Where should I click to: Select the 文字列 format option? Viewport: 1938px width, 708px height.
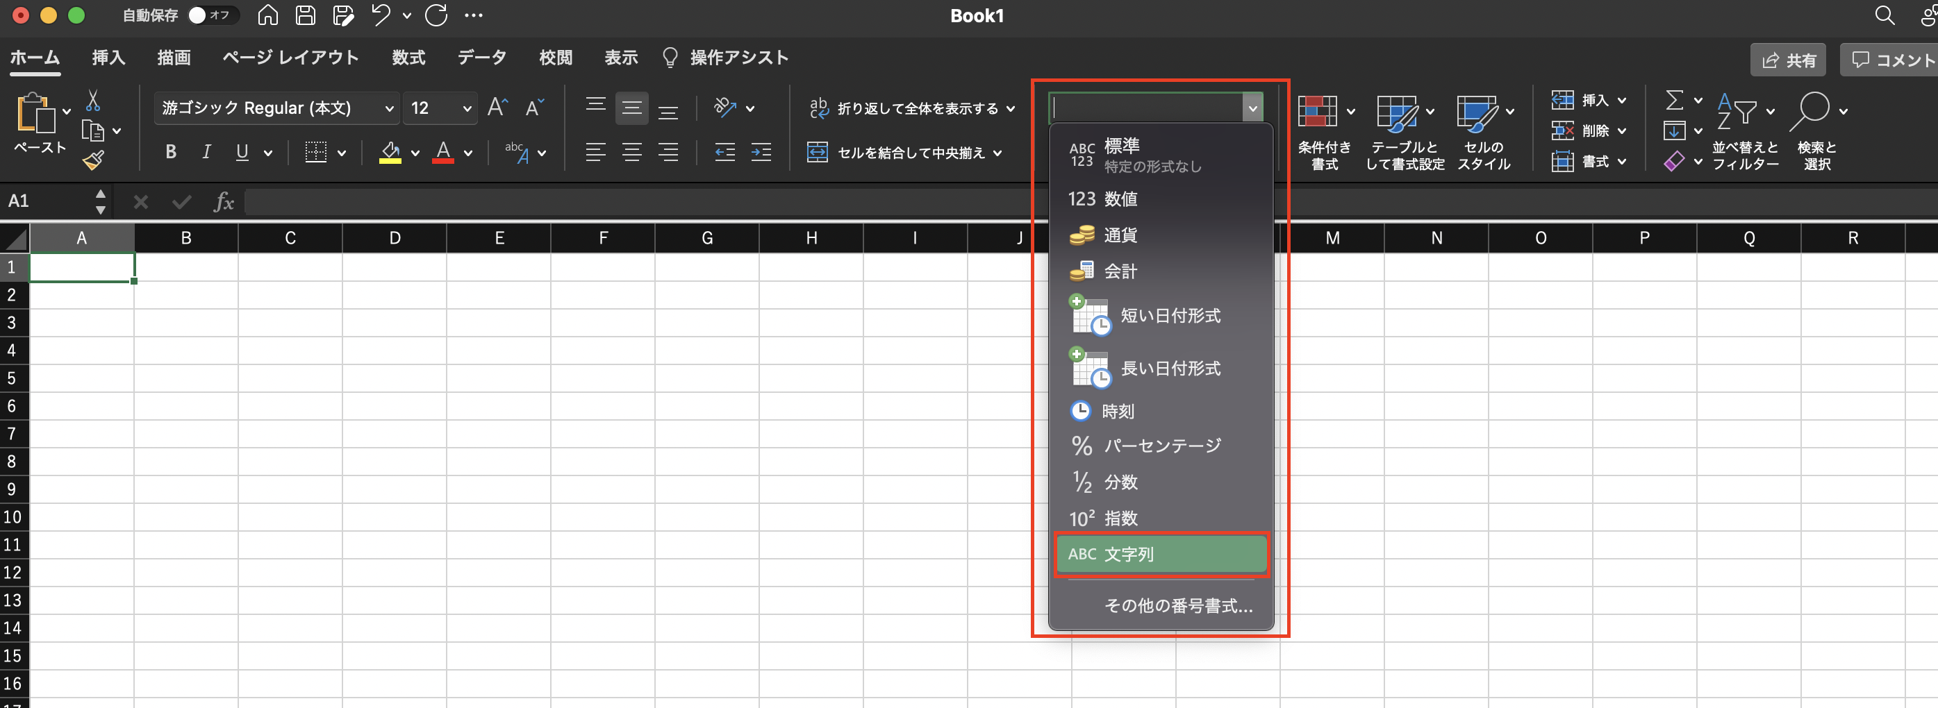pyautogui.click(x=1161, y=554)
